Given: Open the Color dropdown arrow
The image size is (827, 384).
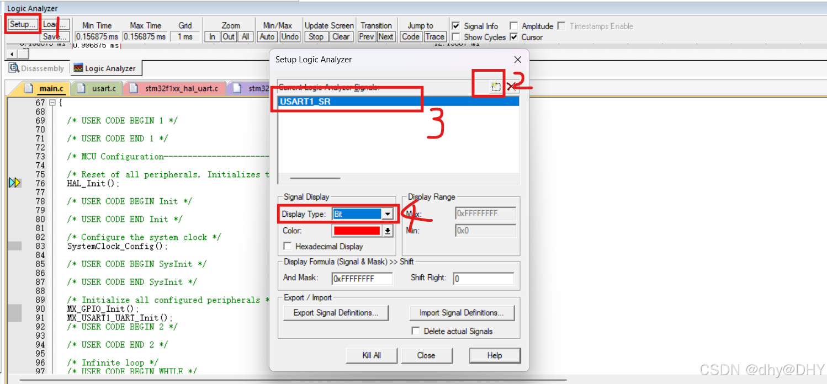Looking at the screenshot, I should point(388,231).
